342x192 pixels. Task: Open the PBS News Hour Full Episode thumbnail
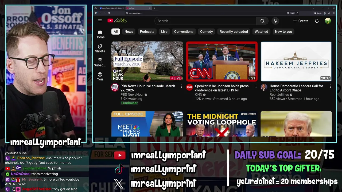tap(147, 61)
